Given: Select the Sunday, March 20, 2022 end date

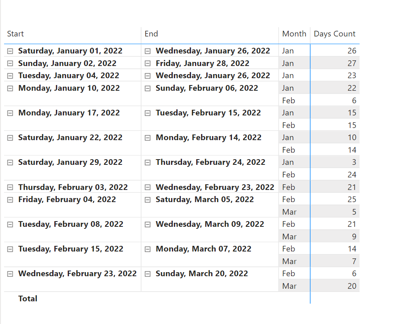Looking at the screenshot, I should point(202,273).
